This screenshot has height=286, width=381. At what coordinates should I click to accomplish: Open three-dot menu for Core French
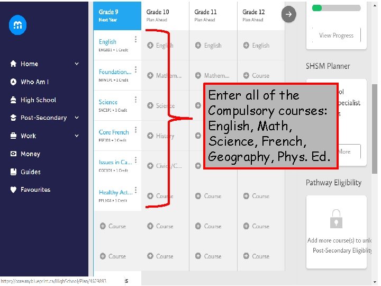(136, 130)
